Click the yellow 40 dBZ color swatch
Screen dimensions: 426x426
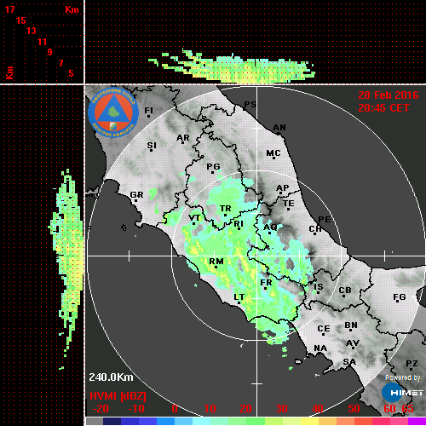(309, 421)
